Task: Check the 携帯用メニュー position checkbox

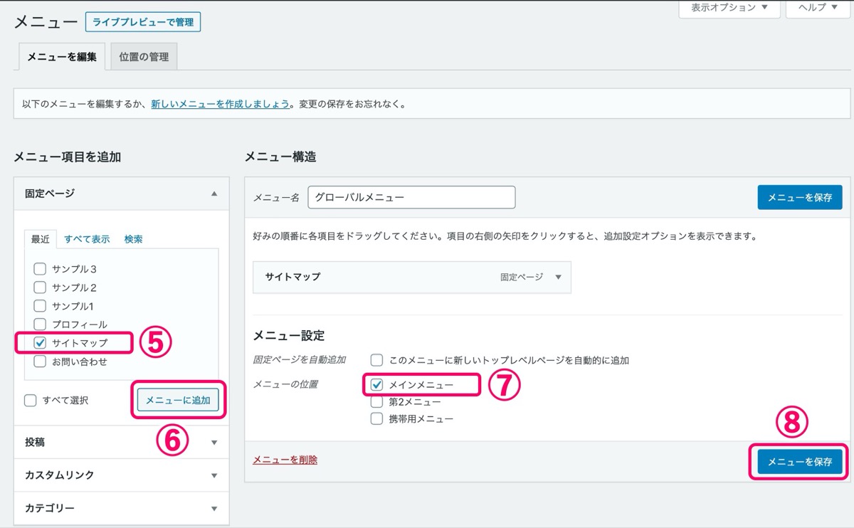Action: point(376,419)
